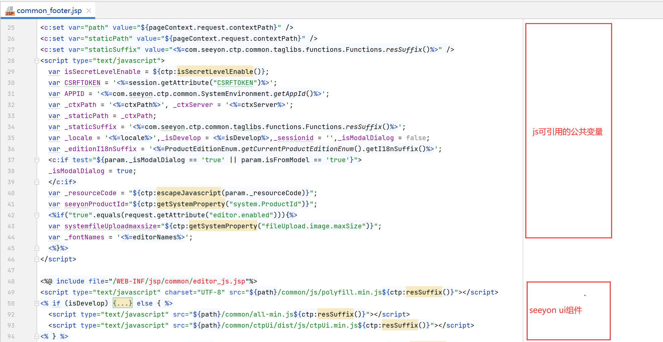
Task: Click fold end marker beside closing script tag
Action: tap(37, 259)
